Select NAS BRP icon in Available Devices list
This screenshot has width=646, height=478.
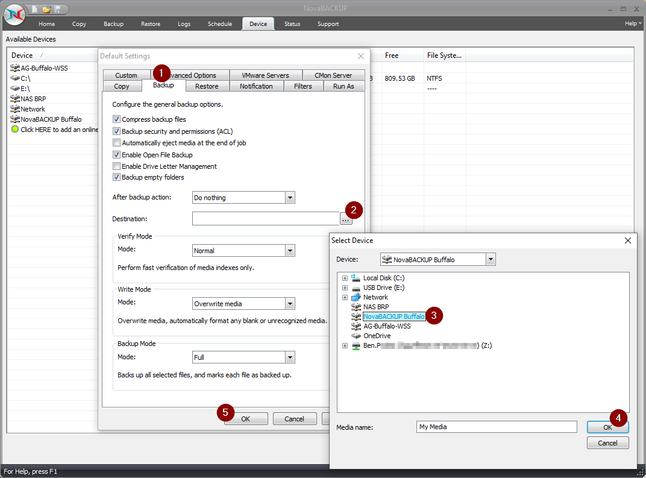(x=15, y=98)
